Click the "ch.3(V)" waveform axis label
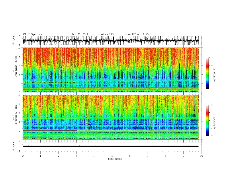The height and width of the screenshot is (175, 227). (x=14, y=147)
